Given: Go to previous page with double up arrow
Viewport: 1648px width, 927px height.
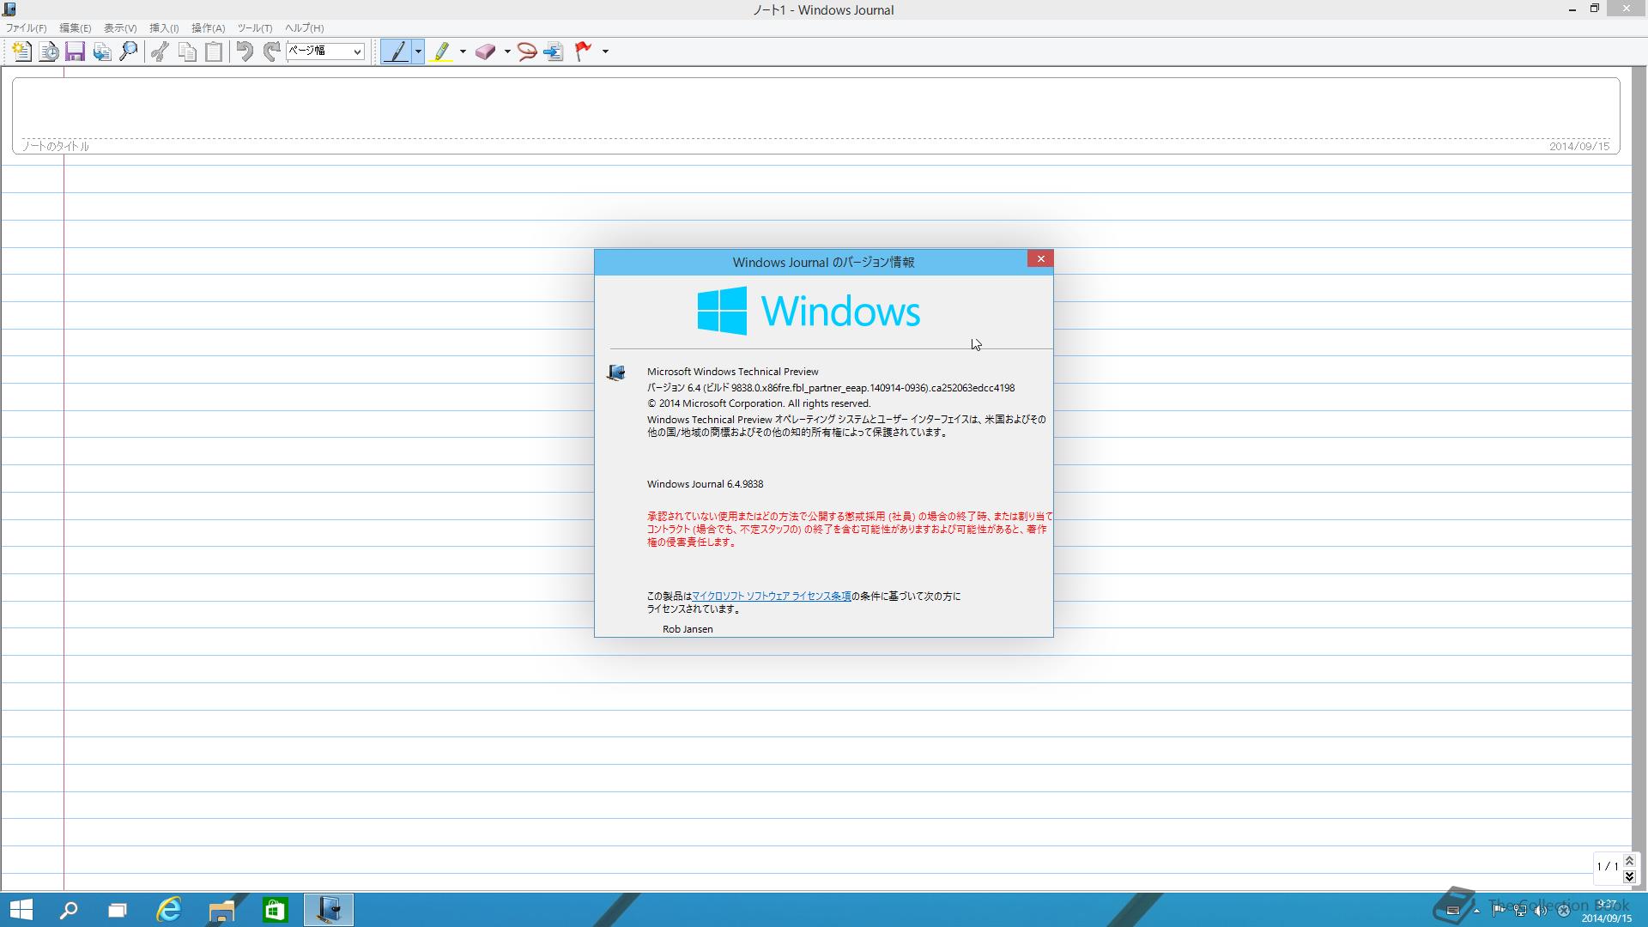Looking at the screenshot, I should [1629, 861].
